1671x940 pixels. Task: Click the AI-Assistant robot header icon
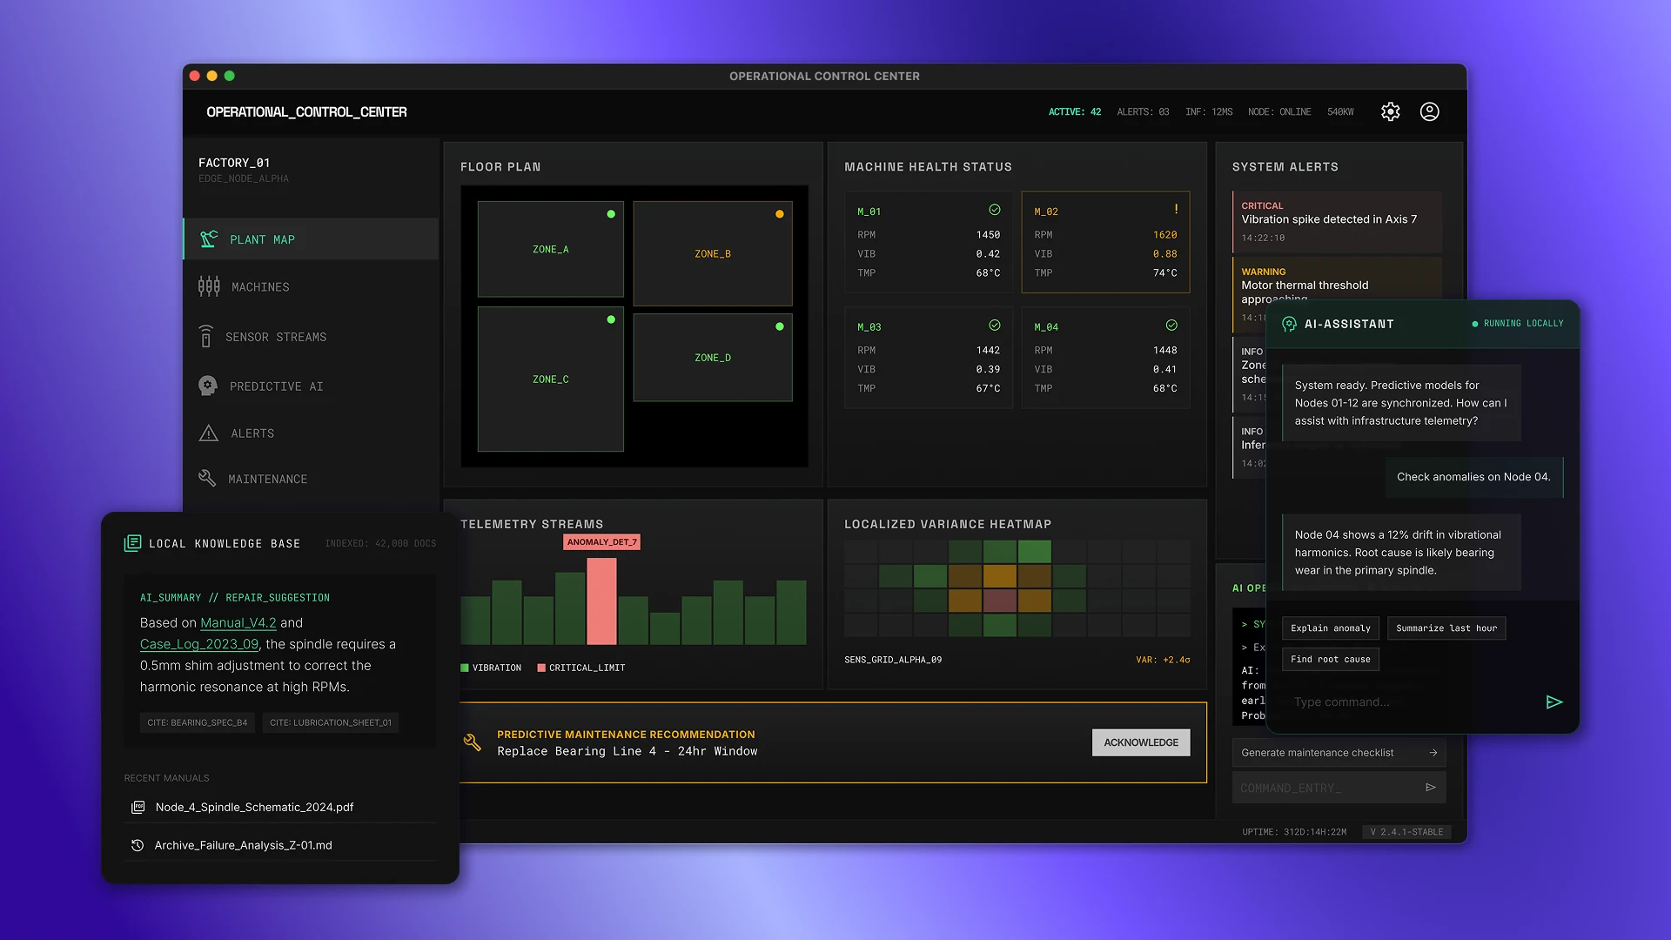point(1289,324)
